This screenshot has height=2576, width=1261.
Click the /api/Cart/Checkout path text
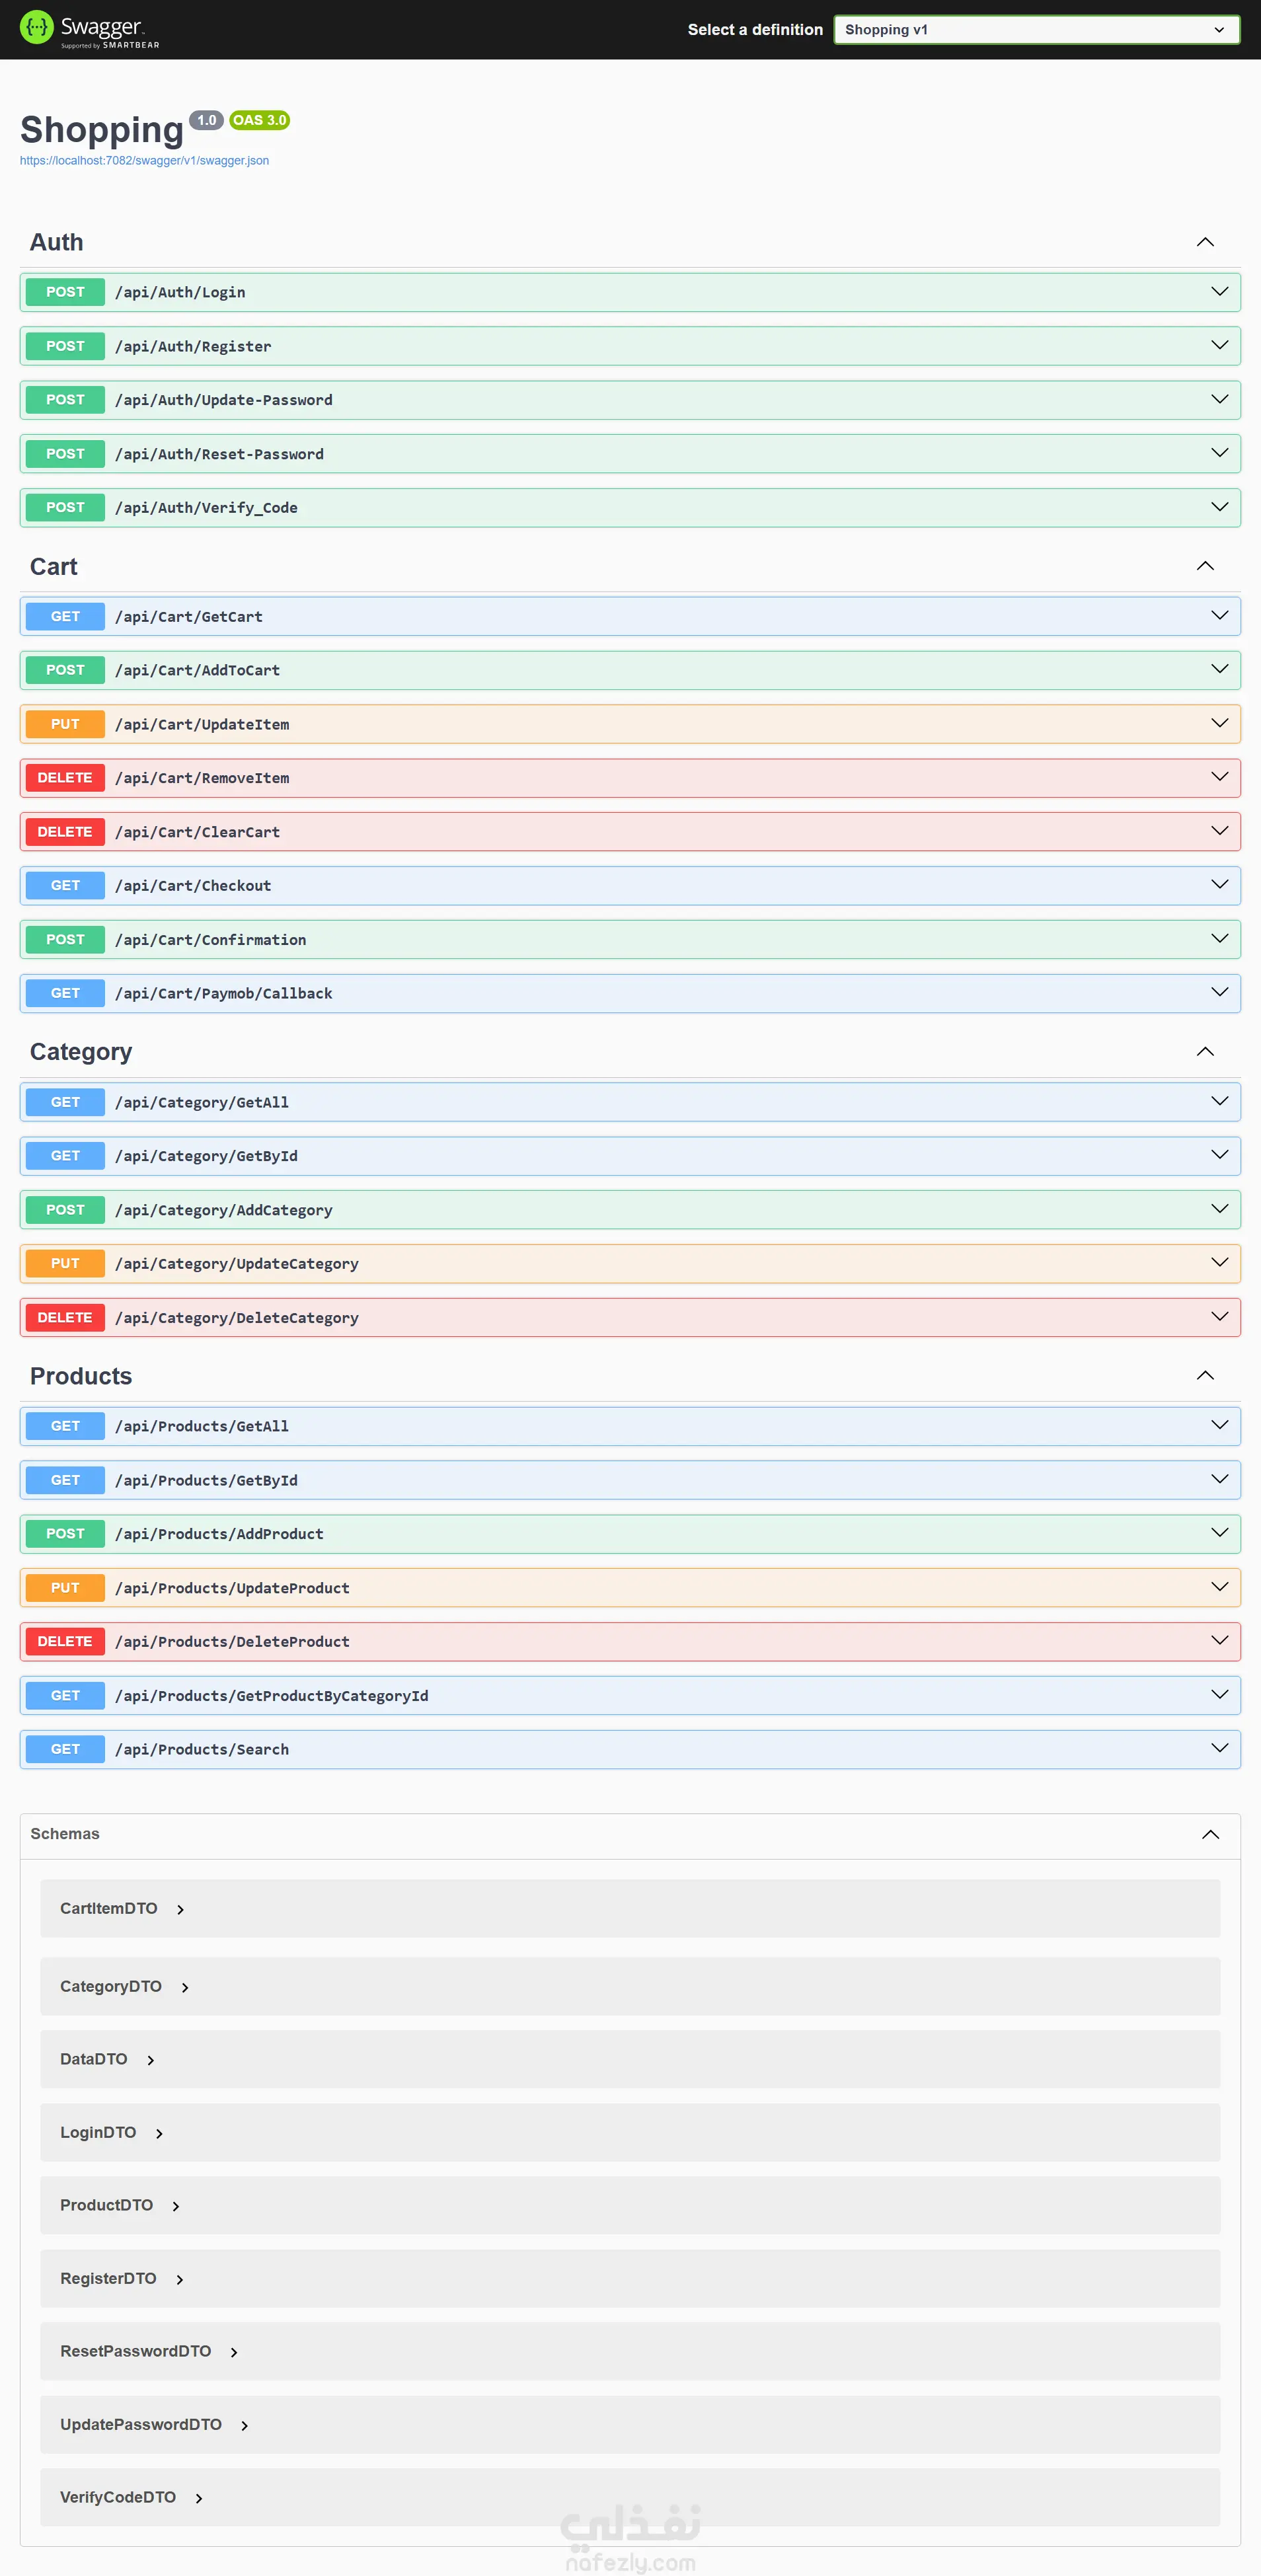click(193, 886)
